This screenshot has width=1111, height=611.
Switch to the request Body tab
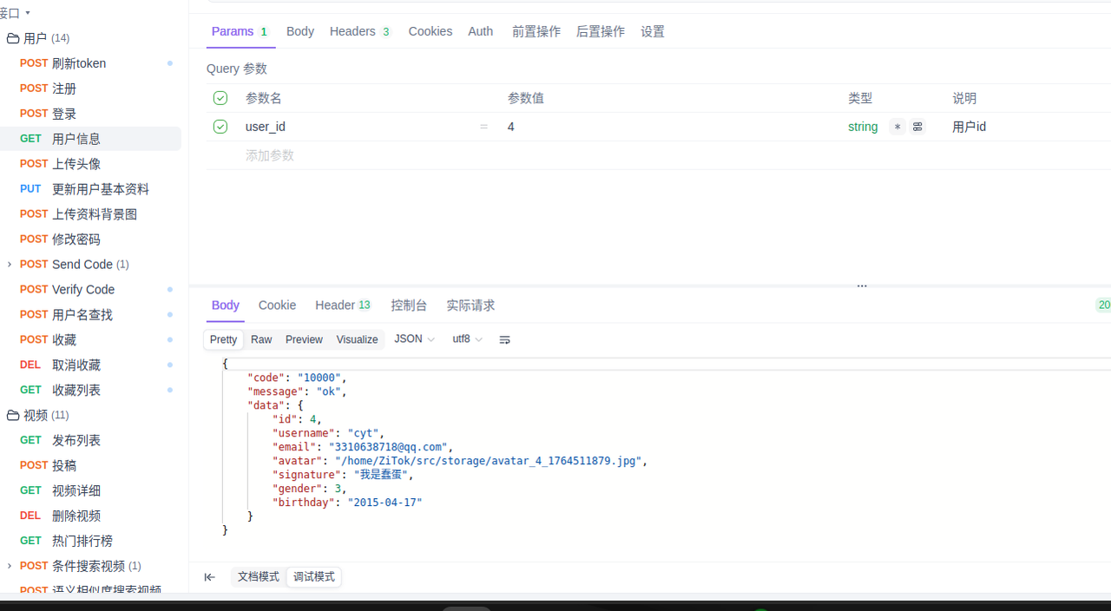tap(300, 31)
